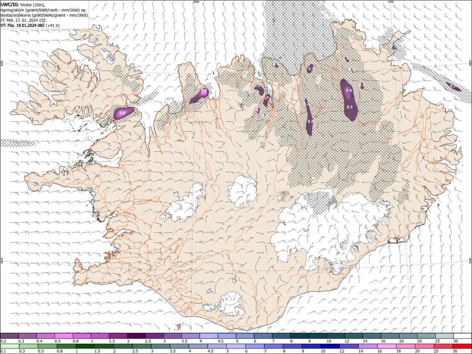Click the '9' label in the rain legend
472x354 pixels.
coord(303,351)
